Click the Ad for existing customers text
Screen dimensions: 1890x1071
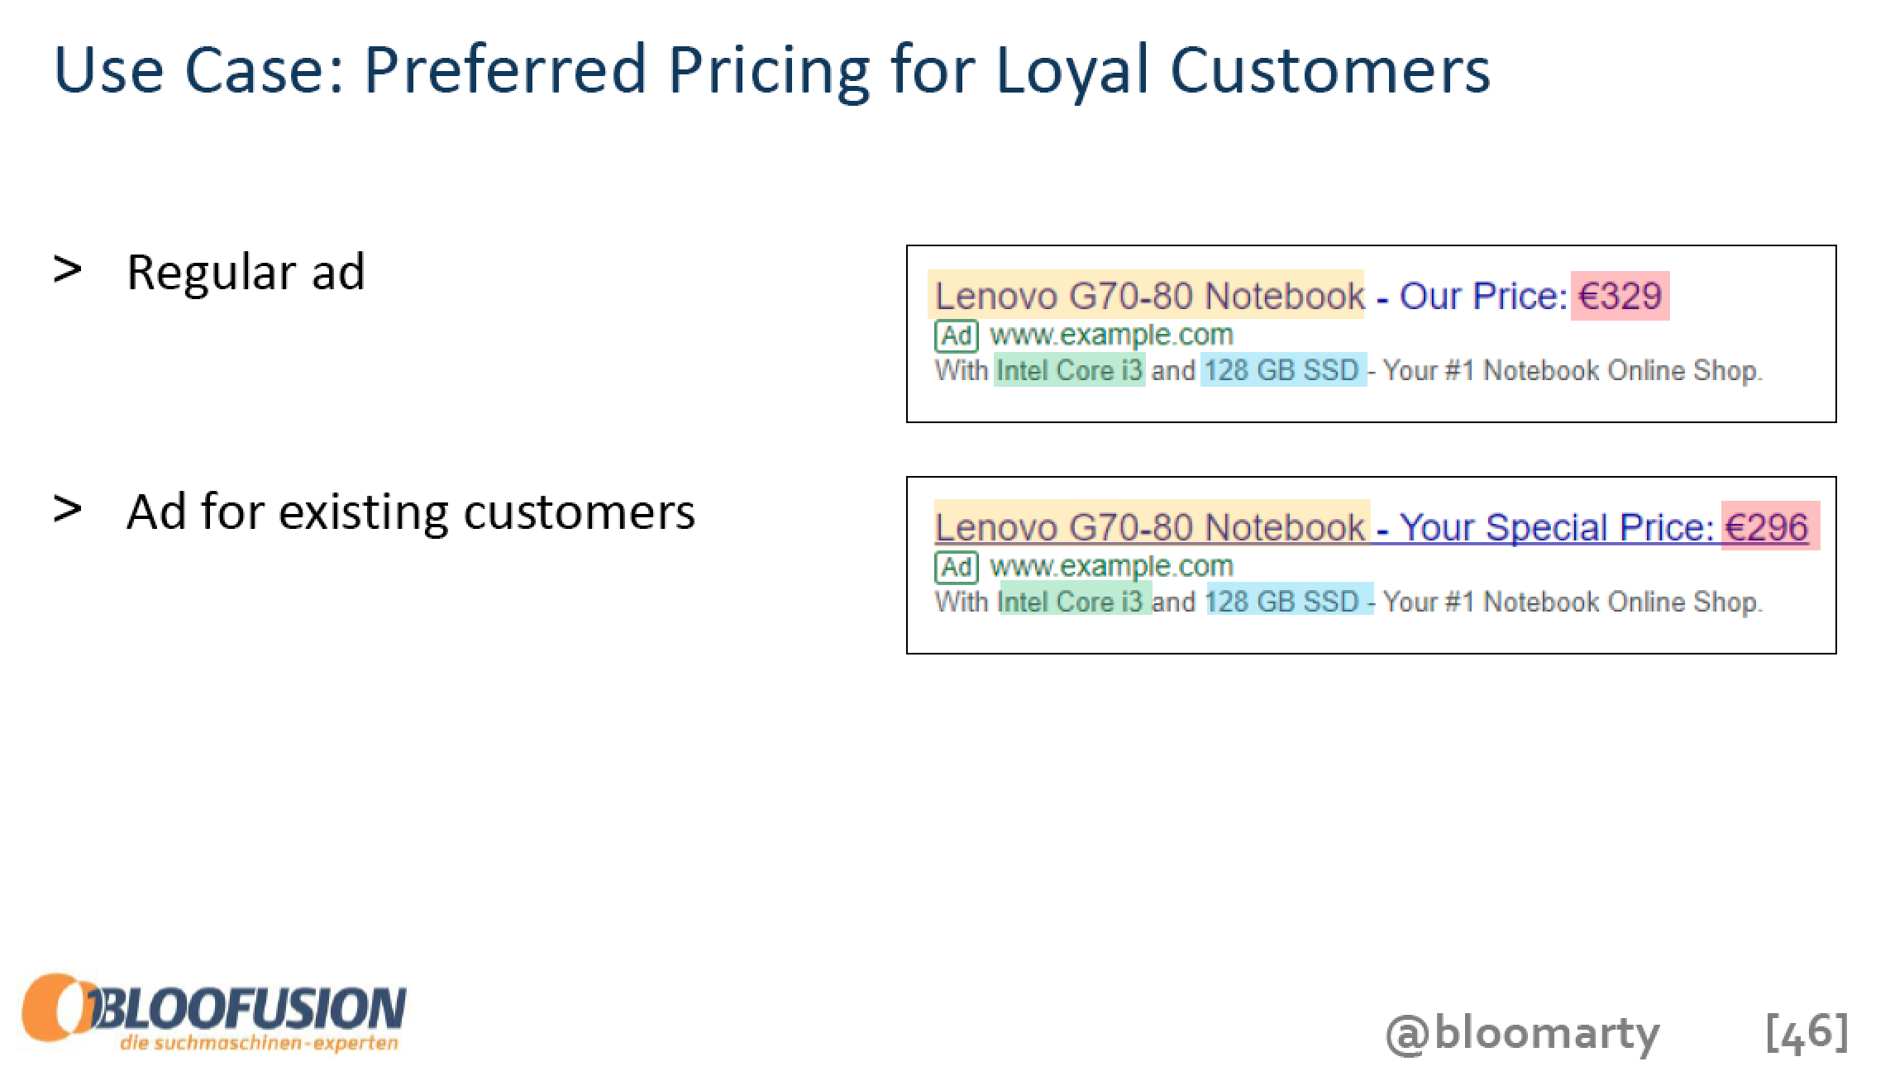411,512
